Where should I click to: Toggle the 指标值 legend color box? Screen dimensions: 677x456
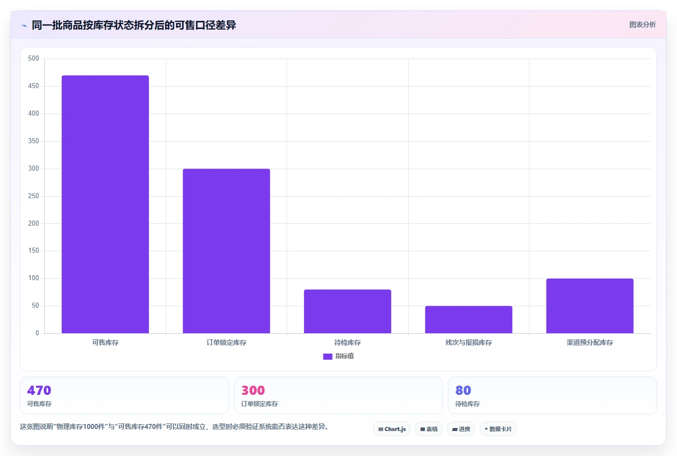(x=328, y=357)
